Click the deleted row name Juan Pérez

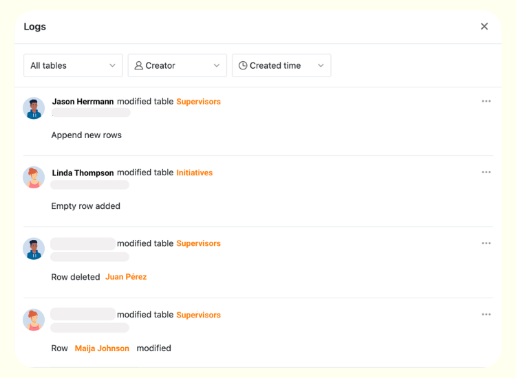point(126,277)
